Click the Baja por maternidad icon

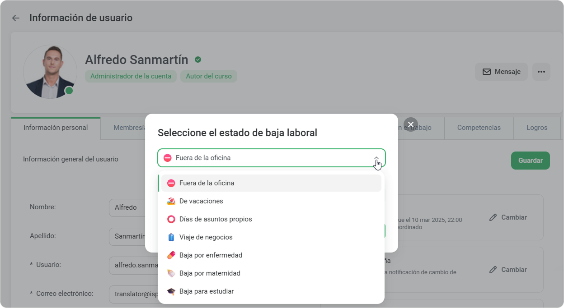click(171, 273)
